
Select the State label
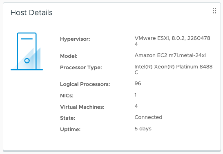tap(67, 118)
